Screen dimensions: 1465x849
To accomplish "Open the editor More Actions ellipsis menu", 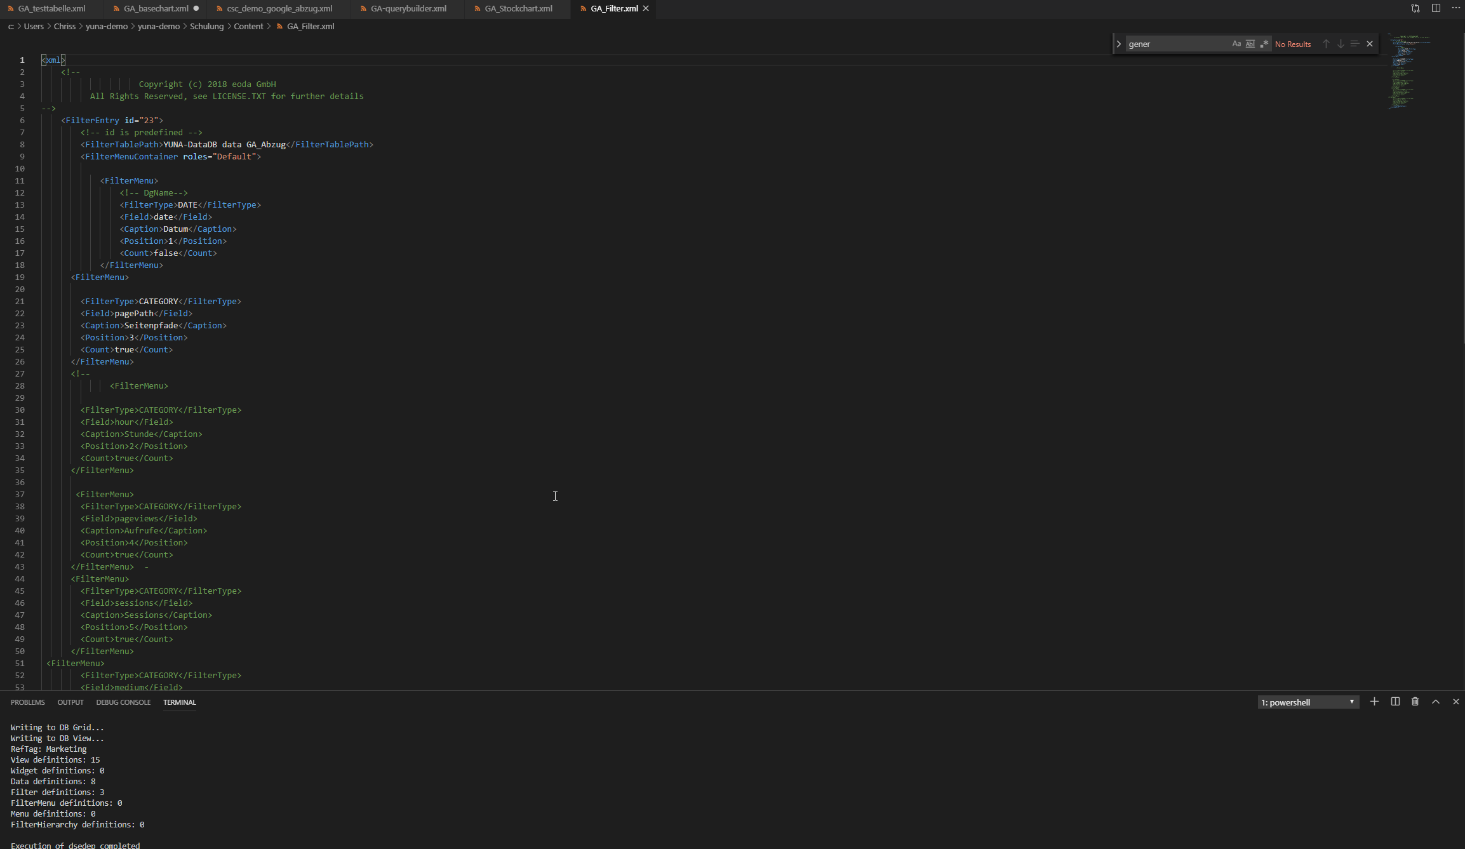I will (x=1456, y=8).
